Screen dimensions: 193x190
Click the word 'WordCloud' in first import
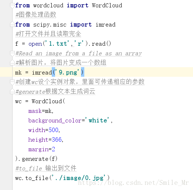107,6
